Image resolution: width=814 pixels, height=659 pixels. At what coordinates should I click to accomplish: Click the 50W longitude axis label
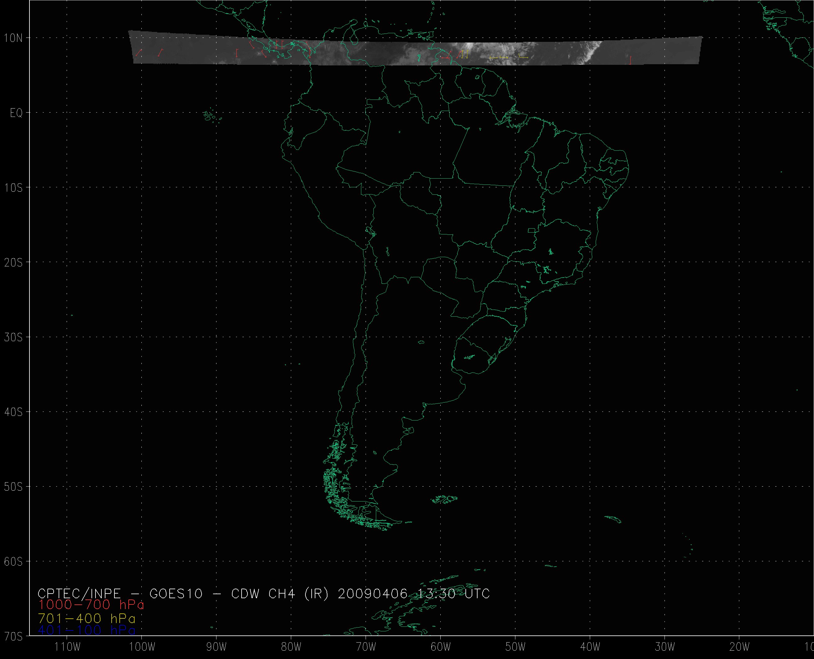click(x=515, y=647)
